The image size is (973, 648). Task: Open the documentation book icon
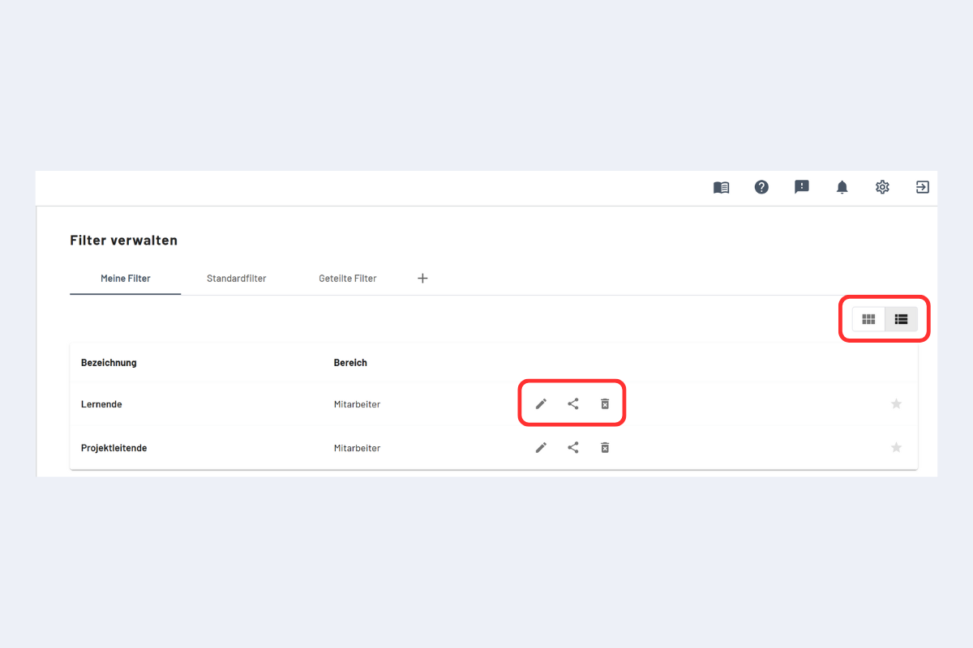pyautogui.click(x=721, y=187)
